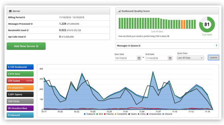Image resolution: width=224 pixels, height=125 pixels.
Task: Toggle Unsubscribes series in chart legend
Action: coord(154,114)
